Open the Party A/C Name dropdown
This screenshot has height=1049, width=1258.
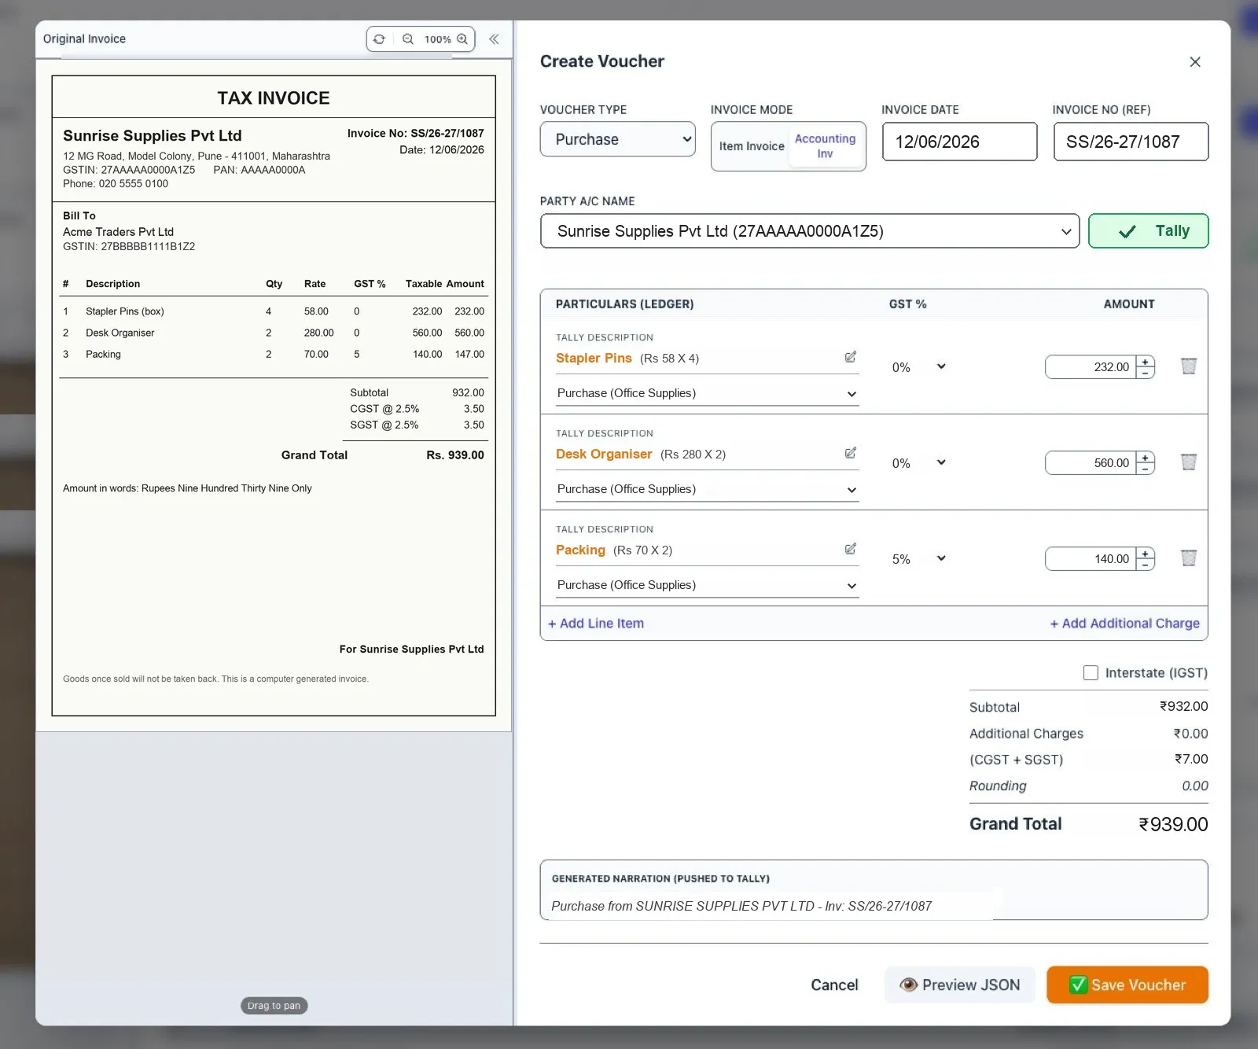810,231
